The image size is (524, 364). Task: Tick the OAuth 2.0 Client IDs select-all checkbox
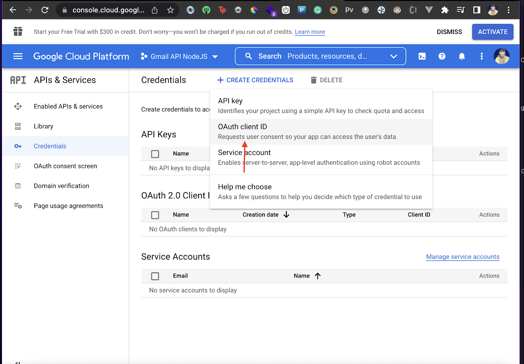[155, 215]
